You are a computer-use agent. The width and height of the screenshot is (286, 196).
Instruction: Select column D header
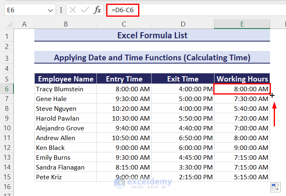pos(183,24)
